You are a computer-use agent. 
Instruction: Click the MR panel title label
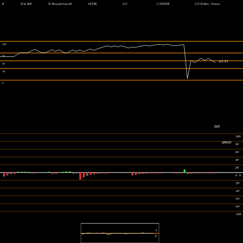click(217, 126)
